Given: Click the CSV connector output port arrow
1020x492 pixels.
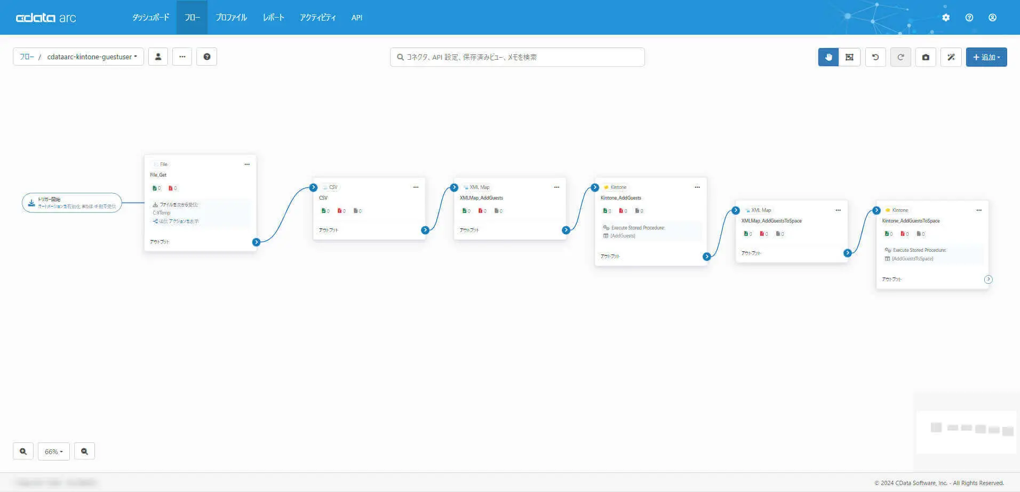Looking at the screenshot, I should pos(425,231).
